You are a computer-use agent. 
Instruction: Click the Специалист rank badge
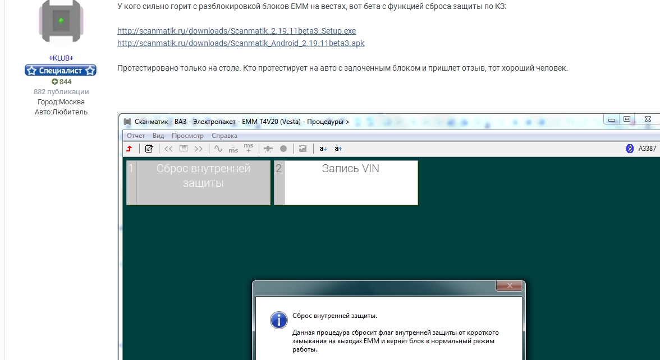click(x=61, y=70)
